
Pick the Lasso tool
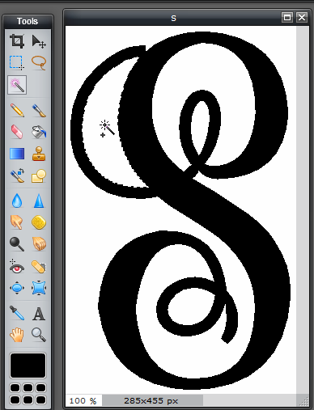39,62
